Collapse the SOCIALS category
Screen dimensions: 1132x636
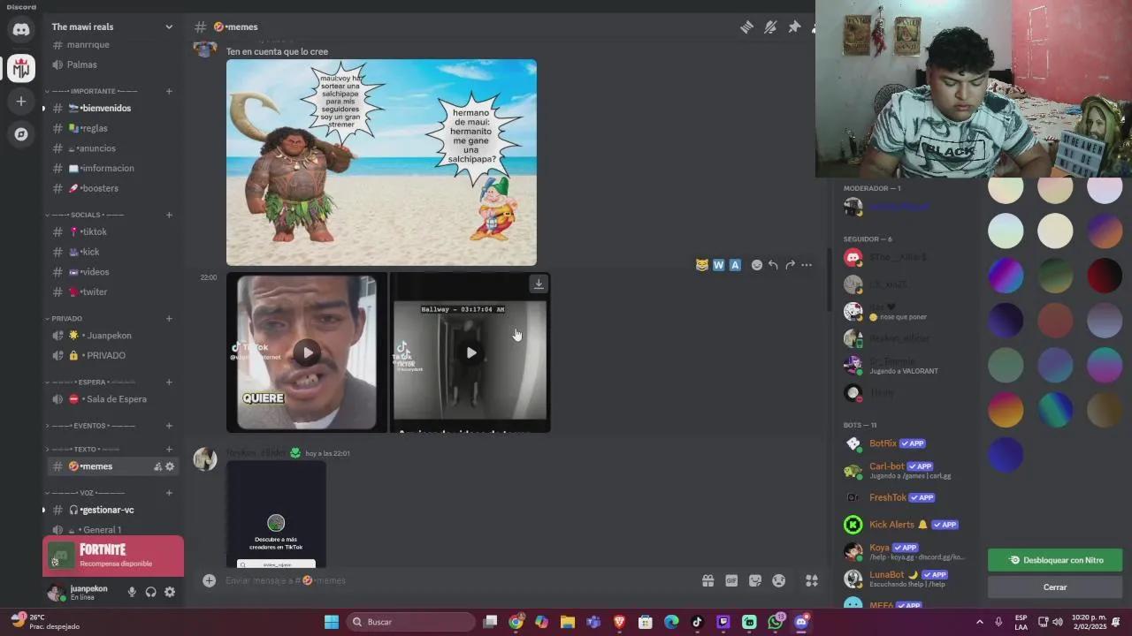[x=86, y=215]
